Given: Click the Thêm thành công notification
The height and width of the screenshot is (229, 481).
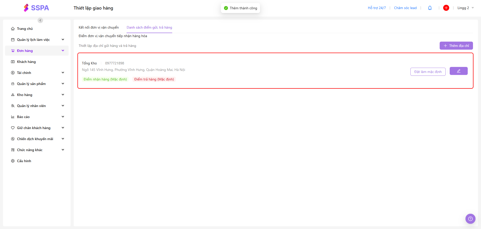Looking at the screenshot, I should point(241,8).
